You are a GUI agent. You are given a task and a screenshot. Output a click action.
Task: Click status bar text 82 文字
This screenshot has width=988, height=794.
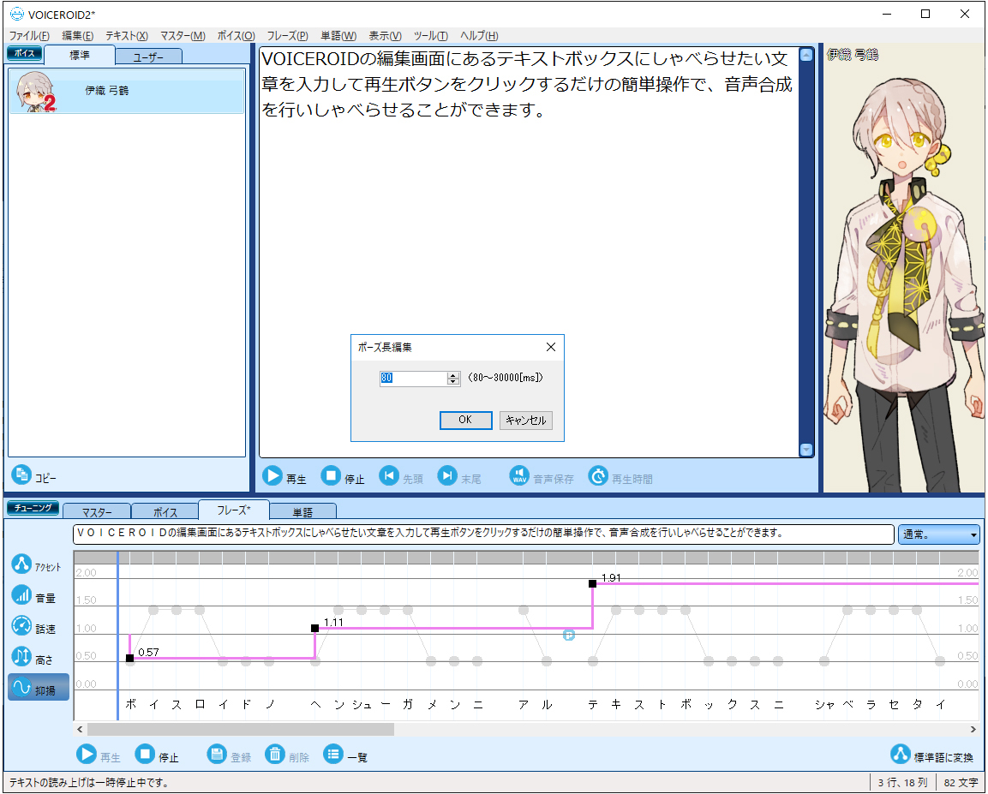[961, 783]
